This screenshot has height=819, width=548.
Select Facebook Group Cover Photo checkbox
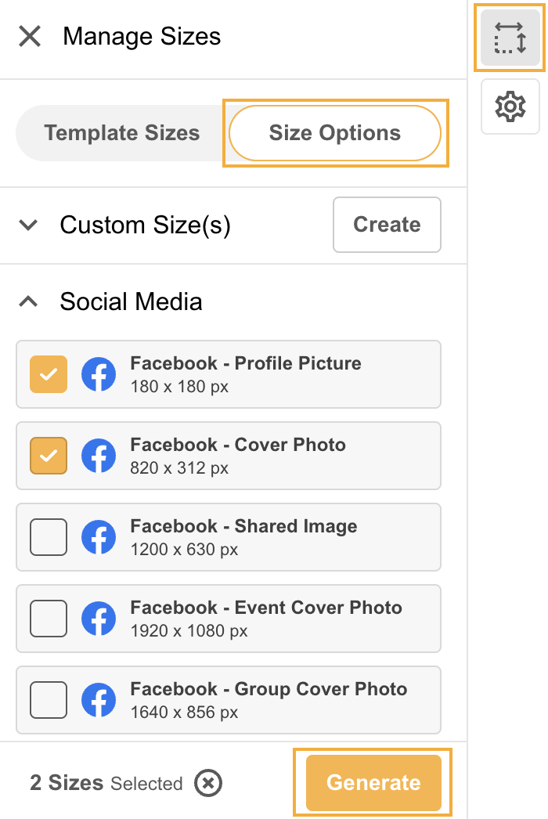tap(49, 700)
